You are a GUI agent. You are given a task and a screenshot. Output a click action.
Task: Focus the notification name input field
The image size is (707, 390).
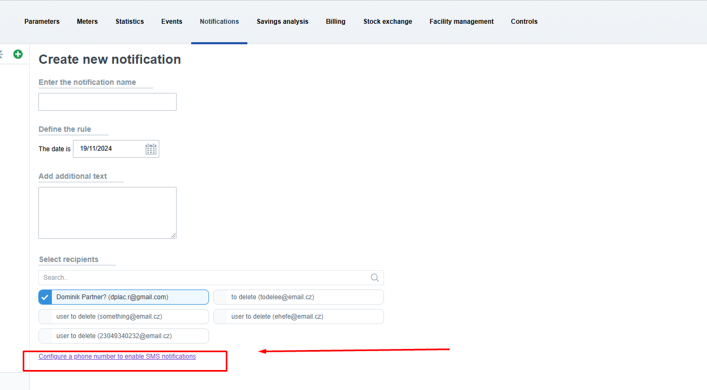pyautogui.click(x=107, y=102)
